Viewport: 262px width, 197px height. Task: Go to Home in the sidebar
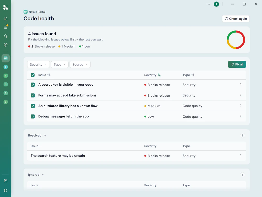[x=6, y=19]
